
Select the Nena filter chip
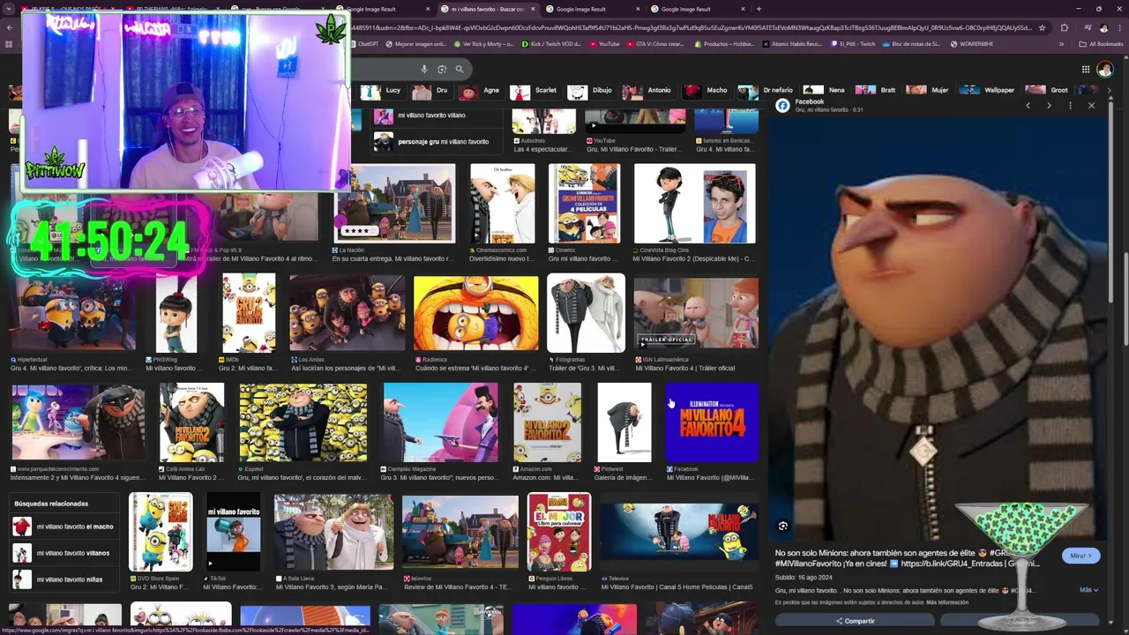825,90
